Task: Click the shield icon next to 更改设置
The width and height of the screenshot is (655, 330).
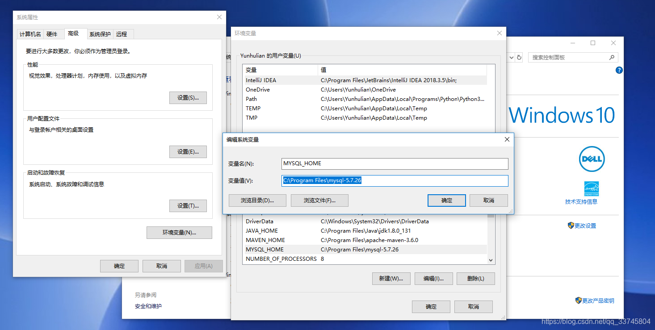Action: 571,226
